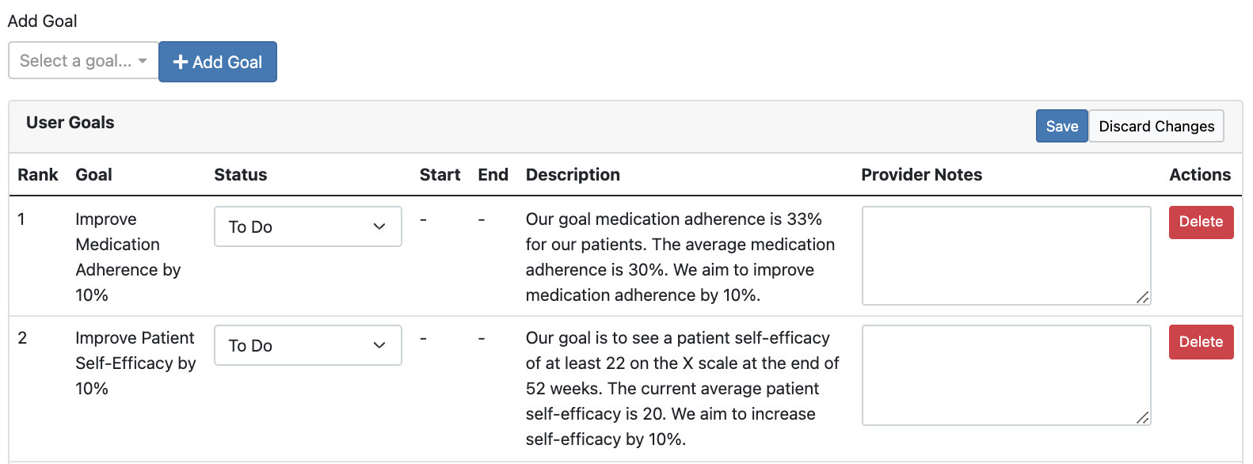Click resize handle of first notes textarea
Image resolution: width=1253 pixels, height=464 pixels.
1142,298
